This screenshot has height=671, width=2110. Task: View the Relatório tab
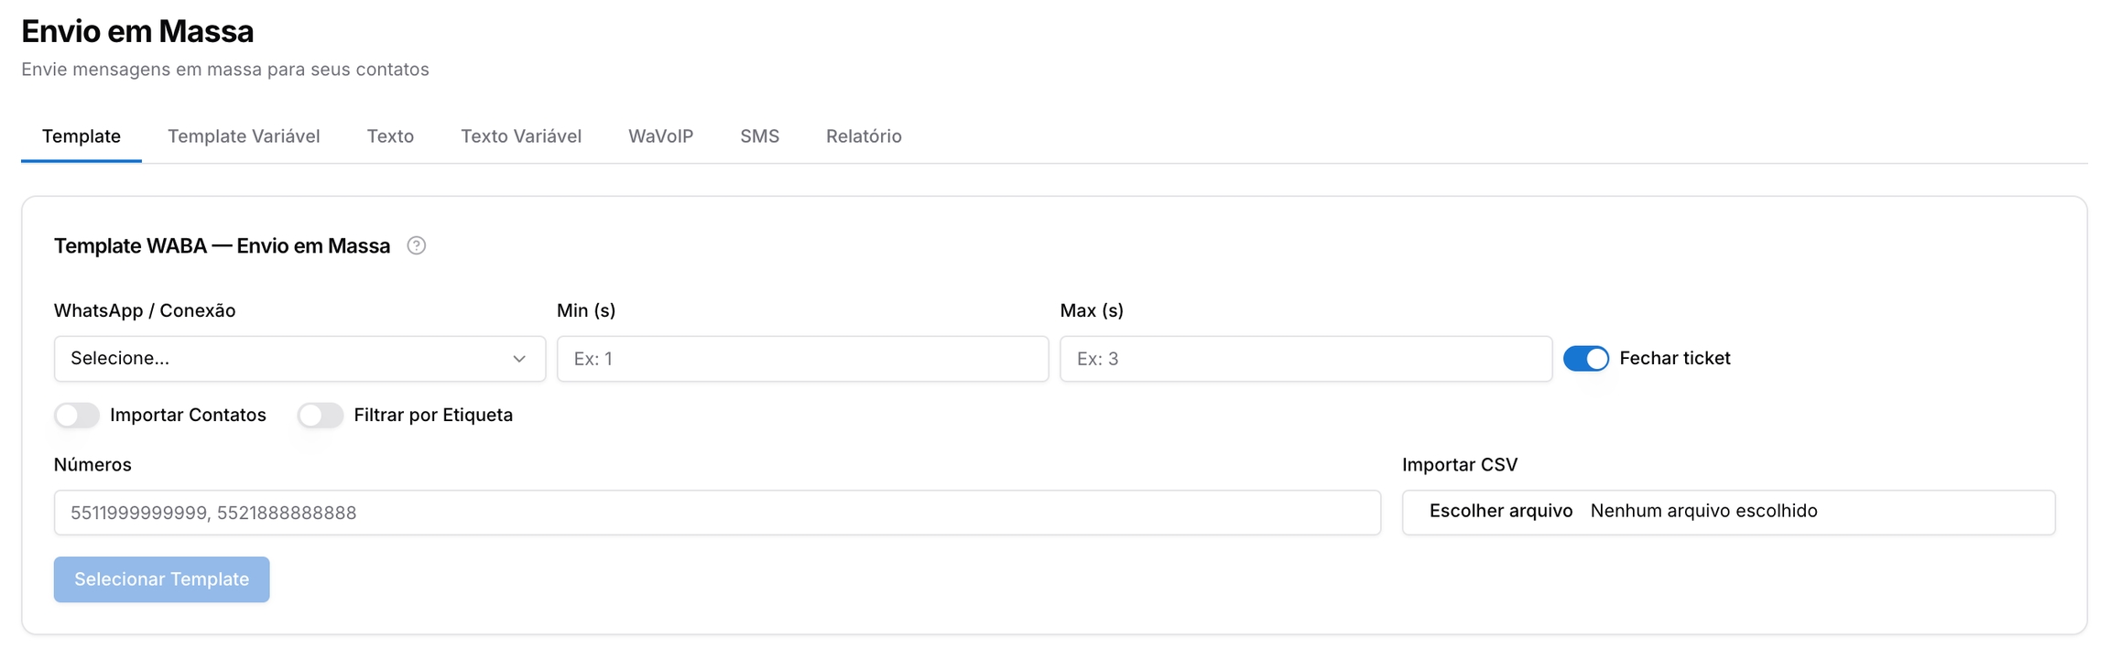click(864, 136)
